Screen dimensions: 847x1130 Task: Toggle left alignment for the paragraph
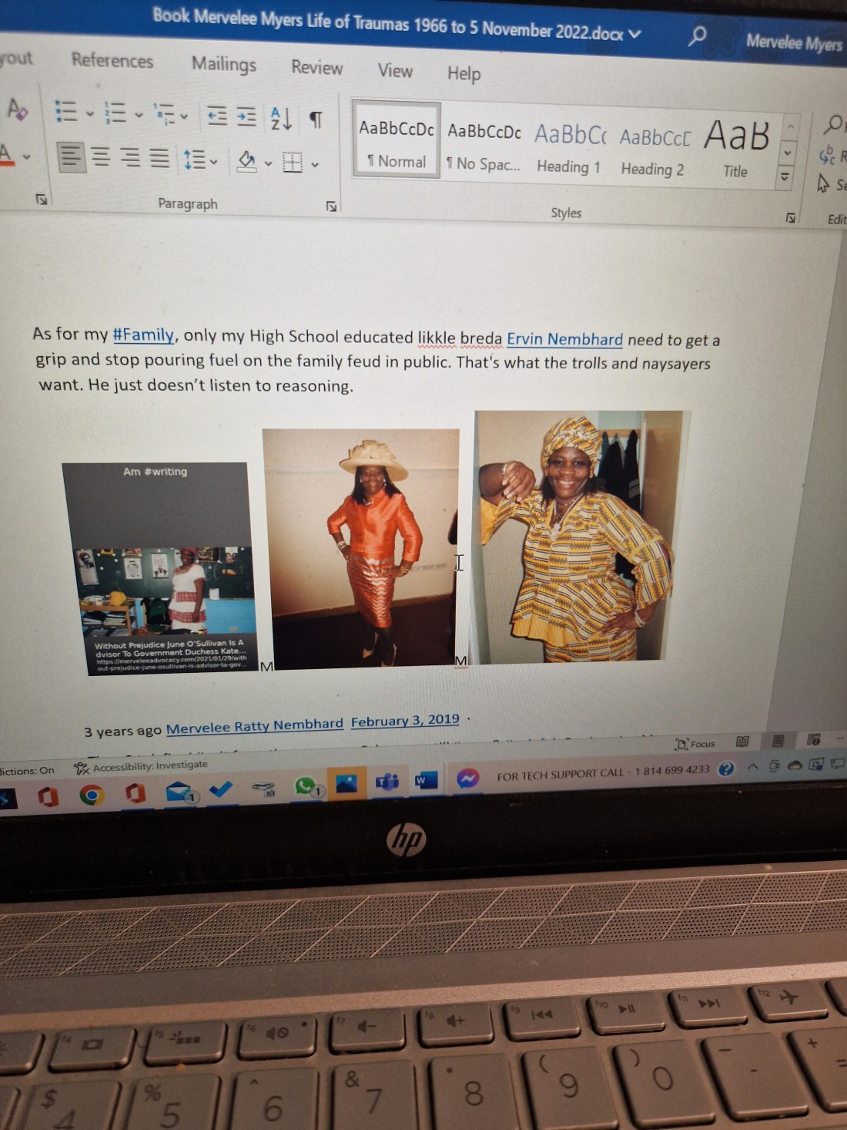71,156
